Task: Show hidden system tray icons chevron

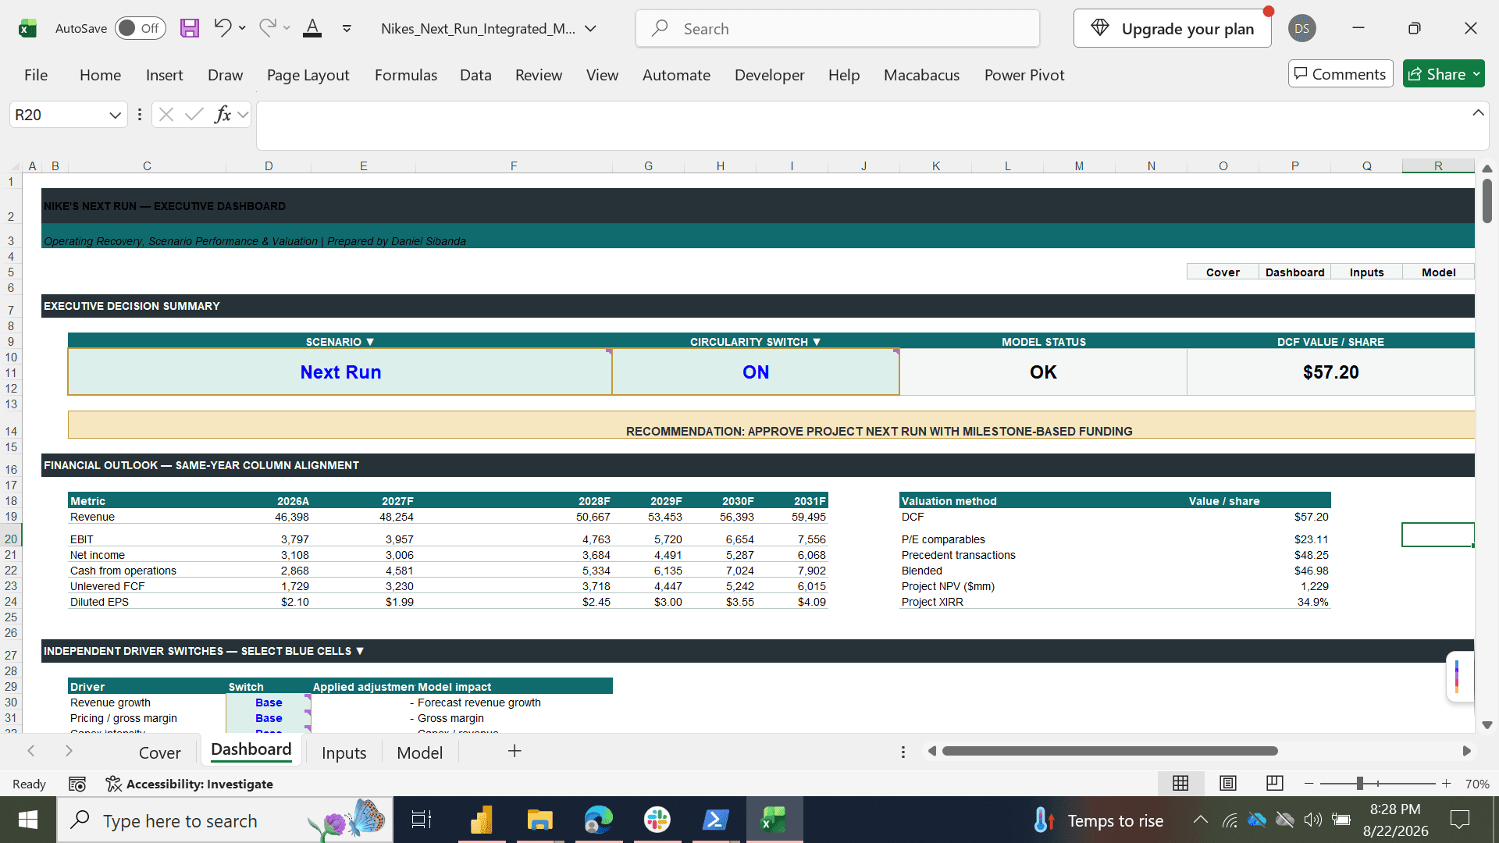Action: (x=1201, y=820)
